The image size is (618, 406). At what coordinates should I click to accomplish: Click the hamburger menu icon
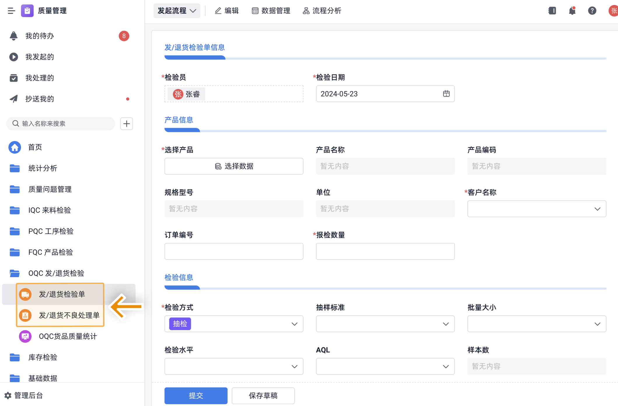tap(11, 11)
